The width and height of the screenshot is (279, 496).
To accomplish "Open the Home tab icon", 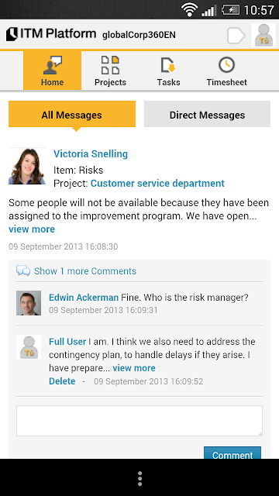I will [x=52, y=65].
